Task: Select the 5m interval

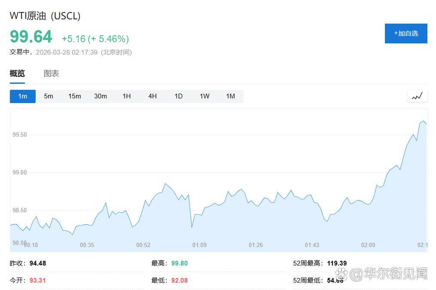Action: (49, 96)
